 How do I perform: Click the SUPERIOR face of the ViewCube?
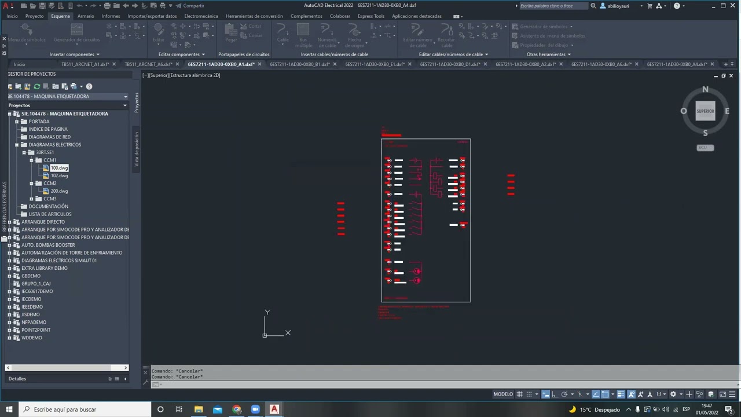coord(705,111)
